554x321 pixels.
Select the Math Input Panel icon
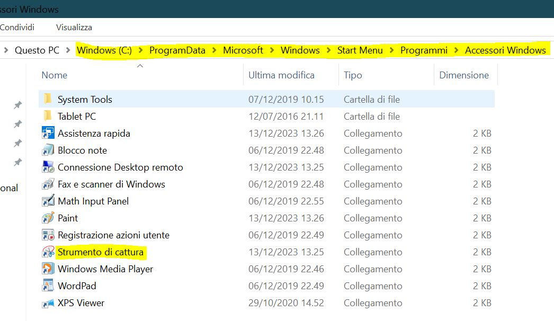48,201
